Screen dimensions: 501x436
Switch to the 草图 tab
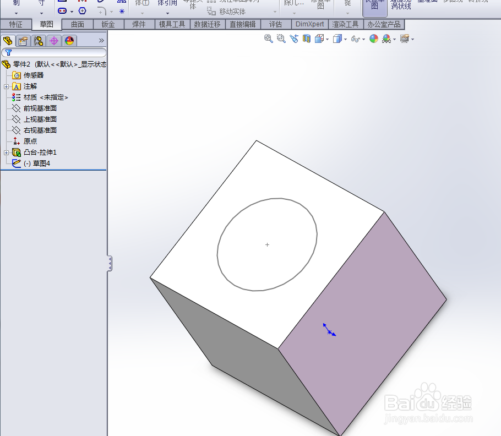pyautogui.click(x=47, y=24)
